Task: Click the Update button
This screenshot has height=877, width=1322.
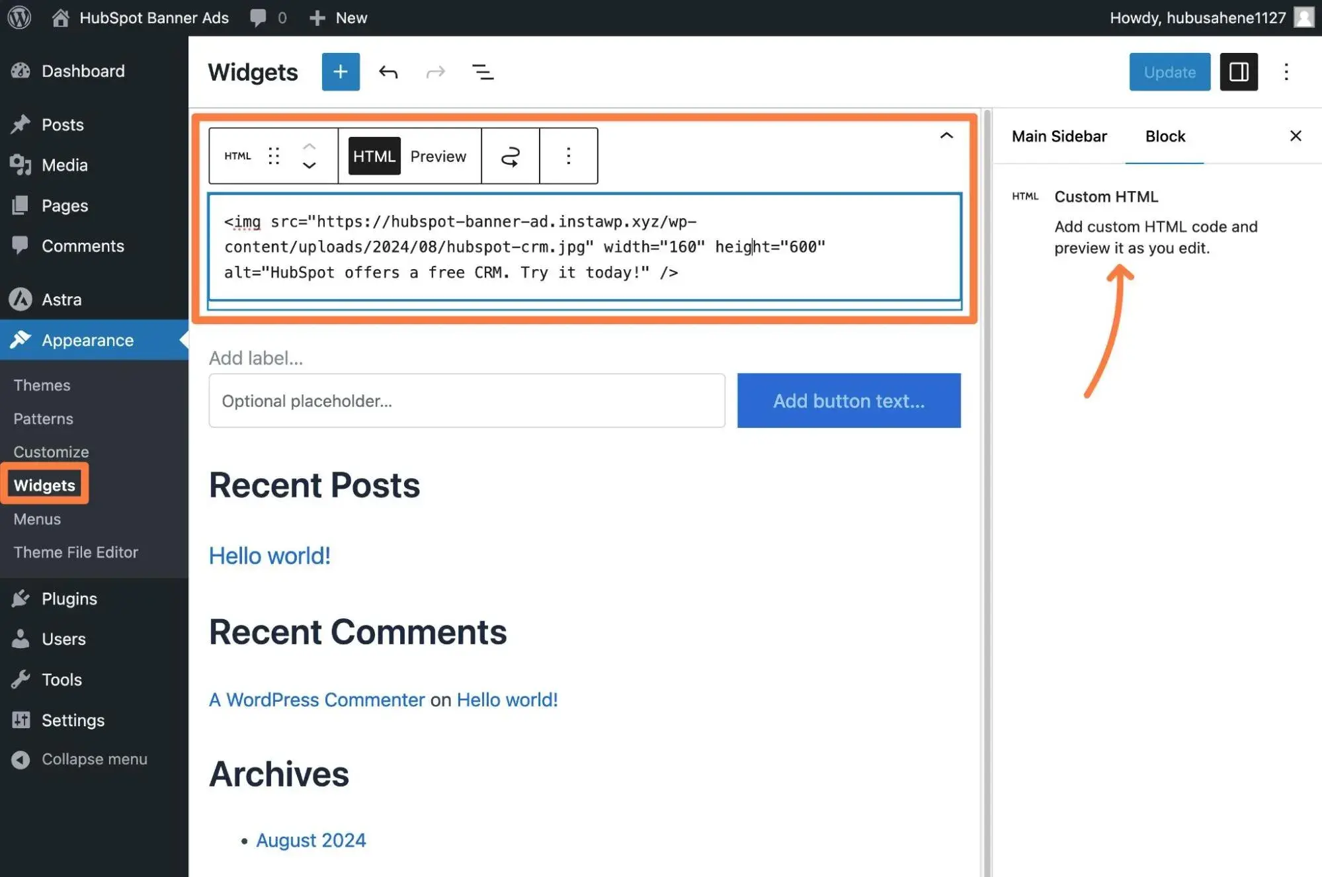Action: click(1169, 72)
